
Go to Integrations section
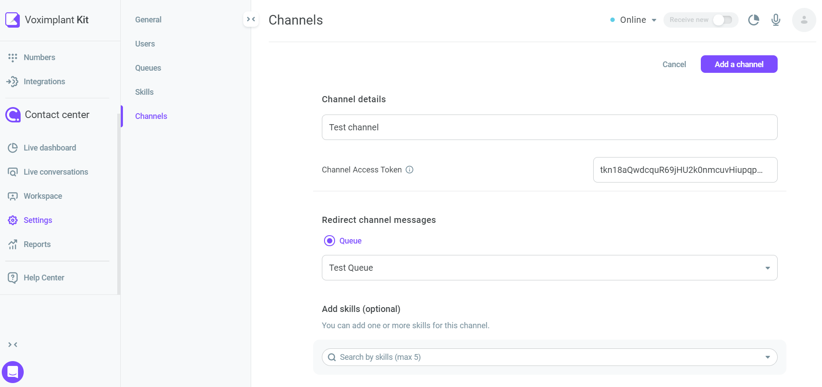[x=44, y=82]
